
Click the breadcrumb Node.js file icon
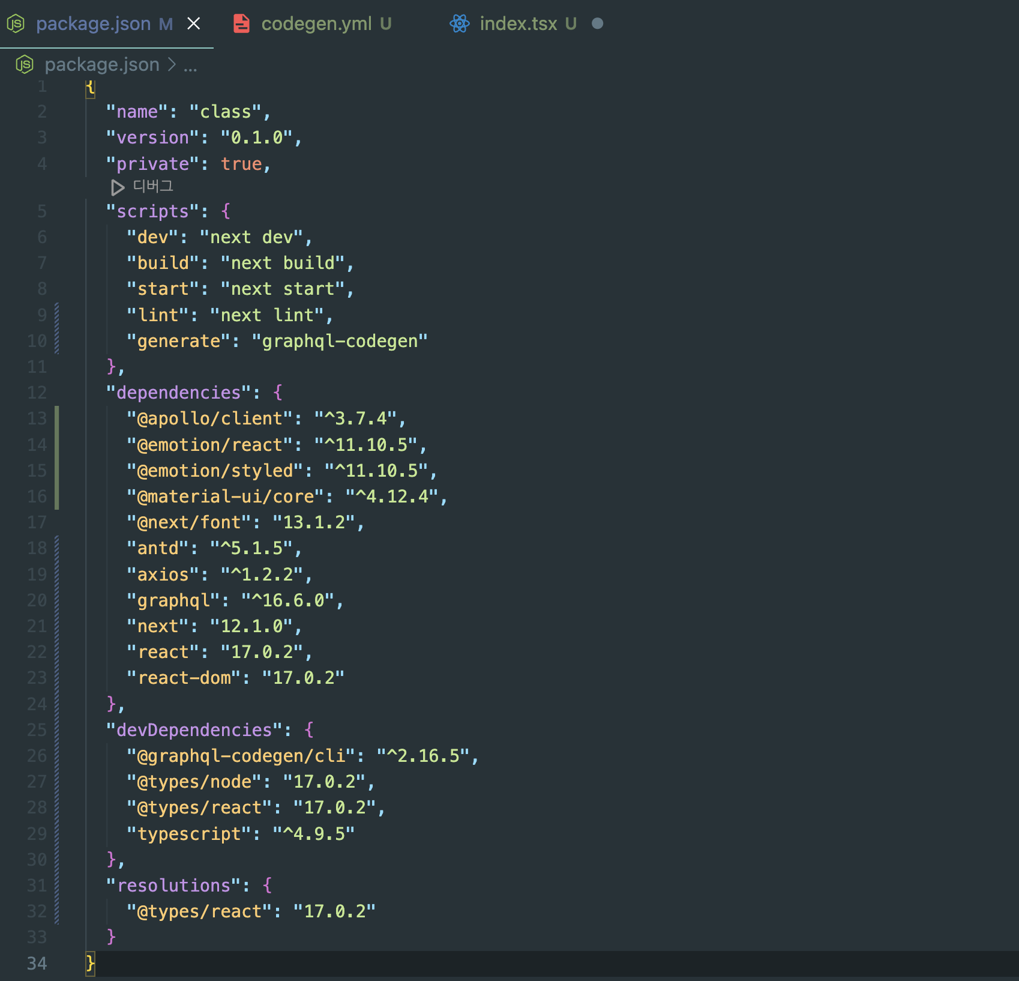coord(25,64)
